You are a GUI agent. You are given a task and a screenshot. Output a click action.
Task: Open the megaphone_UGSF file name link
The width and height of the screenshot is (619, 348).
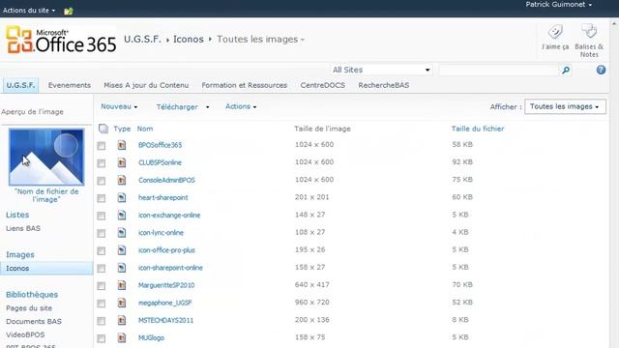[x=165, y=303]
